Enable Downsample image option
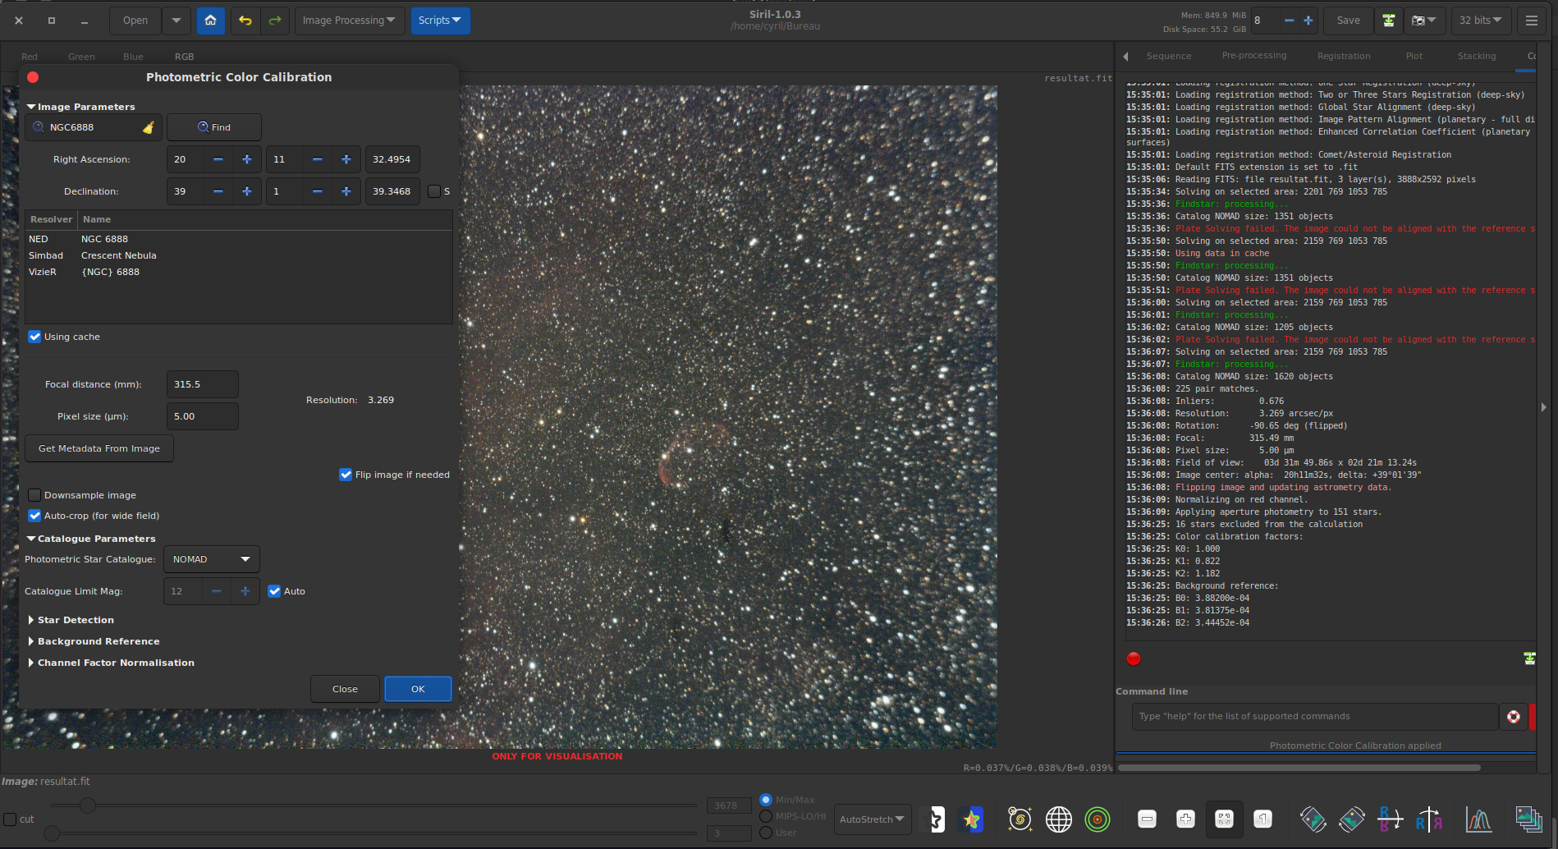The image size is (1558, 849). click(34, 495)
